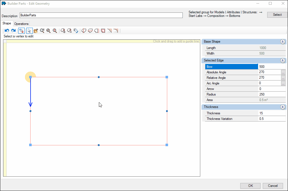Edit the Arc Angle value 0
The height and width of the screenshot is (191, 288).
click(269, 83)
